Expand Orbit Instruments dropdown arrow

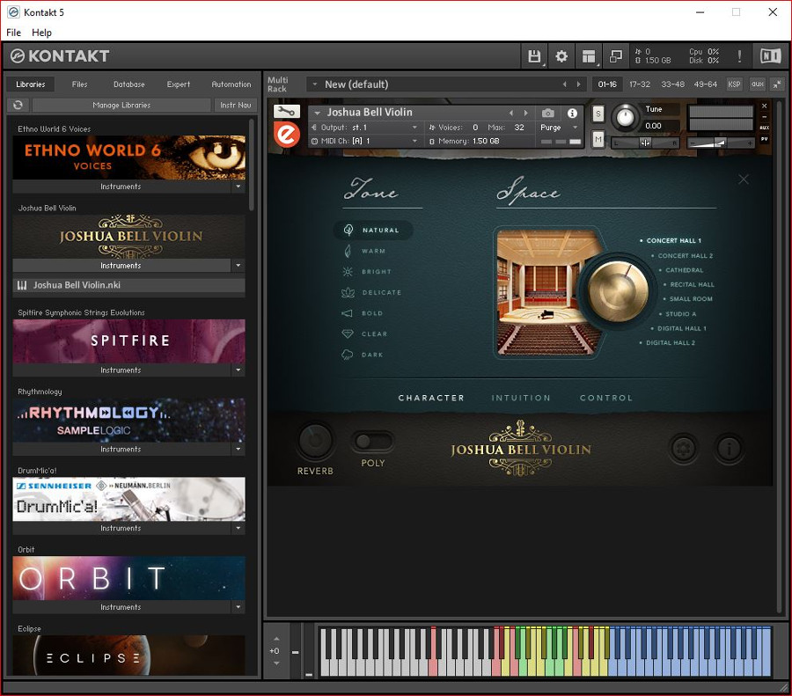point(238,606)
